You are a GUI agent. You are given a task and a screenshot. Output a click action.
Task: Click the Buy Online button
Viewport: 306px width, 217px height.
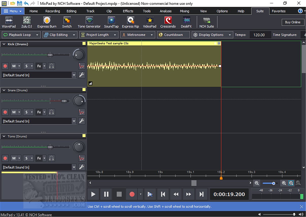coord(293,22)
